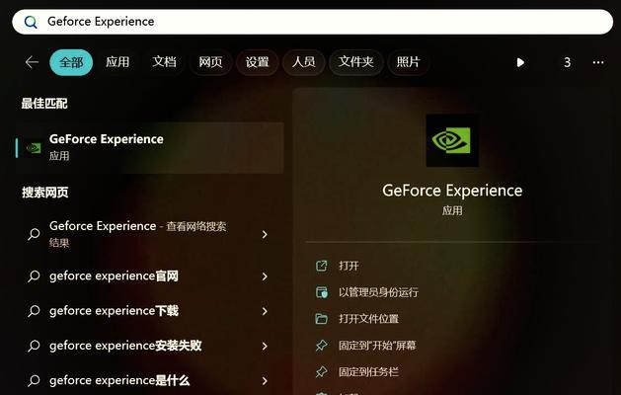Switch to the 网页 filter tab
621x395 pixels.
point(210,62)
